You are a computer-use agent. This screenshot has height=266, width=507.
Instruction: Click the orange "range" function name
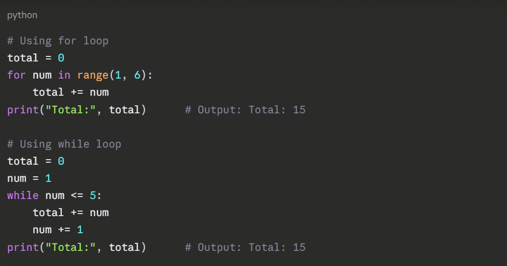pos(93,75)
